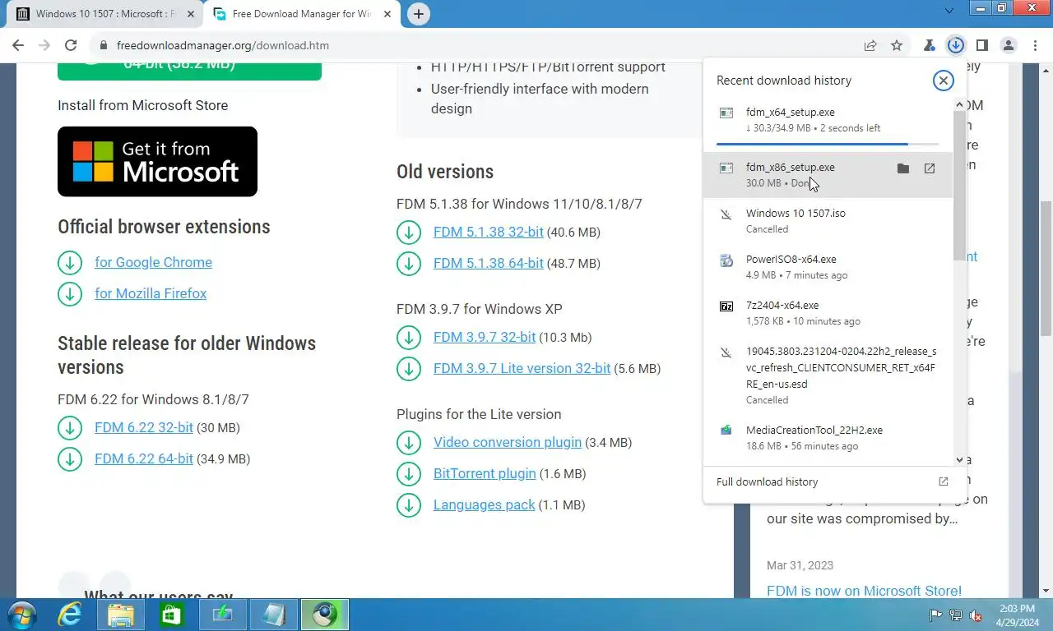1053x631 pixels.
Task: Download the Video conversion plugin
Action: pyautogui.click(x=508, y=442)
